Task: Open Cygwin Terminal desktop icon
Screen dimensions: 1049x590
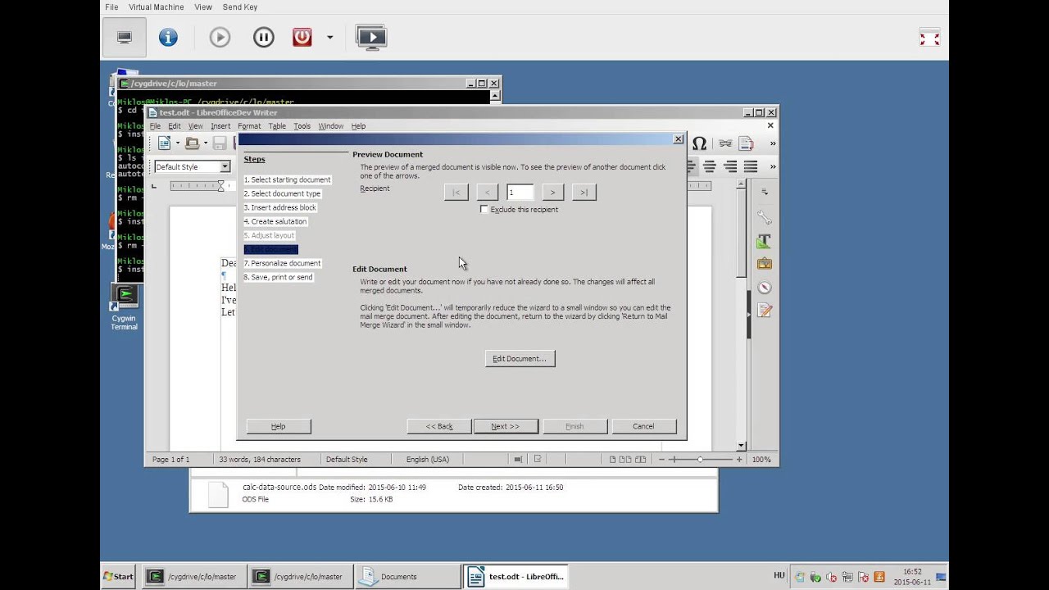Action: click(x=125, y=307)
